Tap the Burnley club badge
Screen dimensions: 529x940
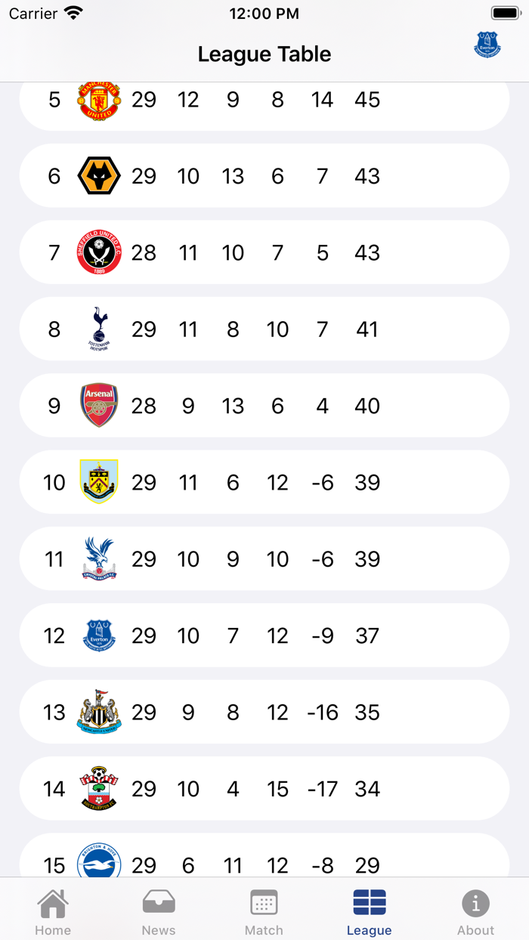(x=99, y=482)
